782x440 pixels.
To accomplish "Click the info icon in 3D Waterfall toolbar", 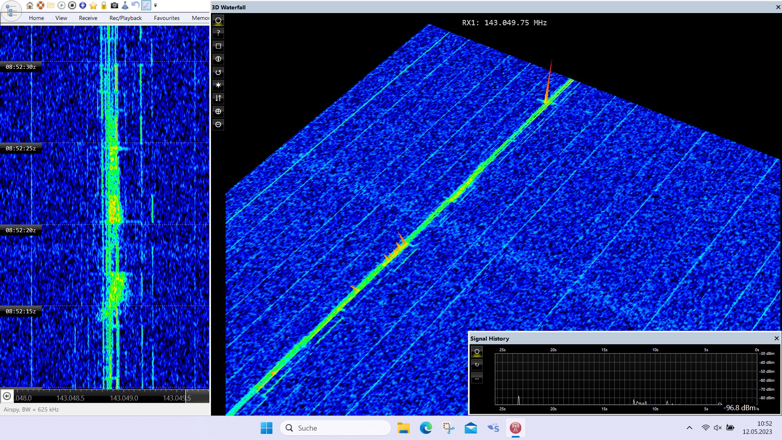I will [218, 59].
